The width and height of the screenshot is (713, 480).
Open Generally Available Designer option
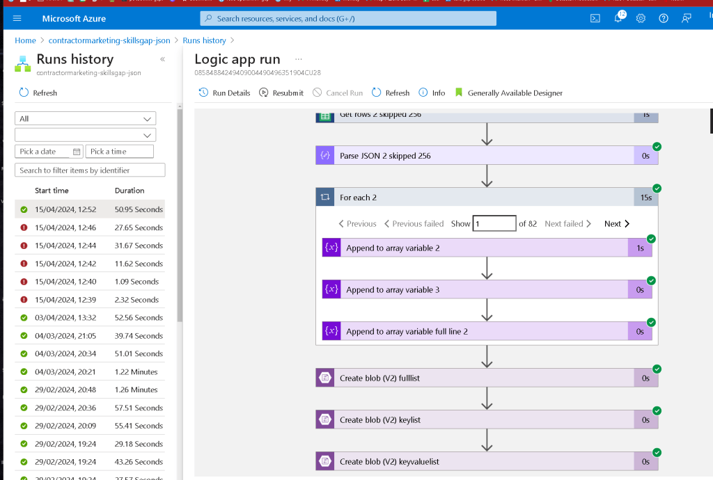(x=508, y=93)
